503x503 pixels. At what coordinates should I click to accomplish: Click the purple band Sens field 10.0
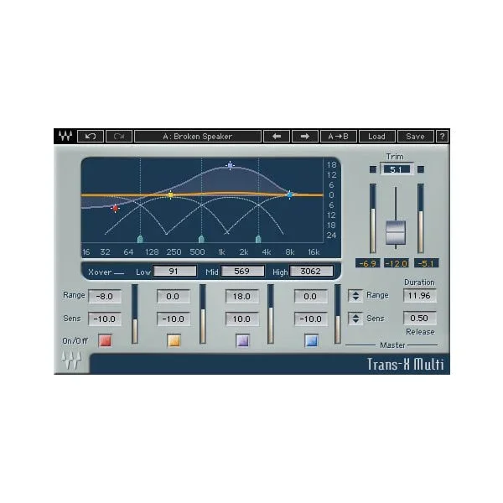point(242,319)
